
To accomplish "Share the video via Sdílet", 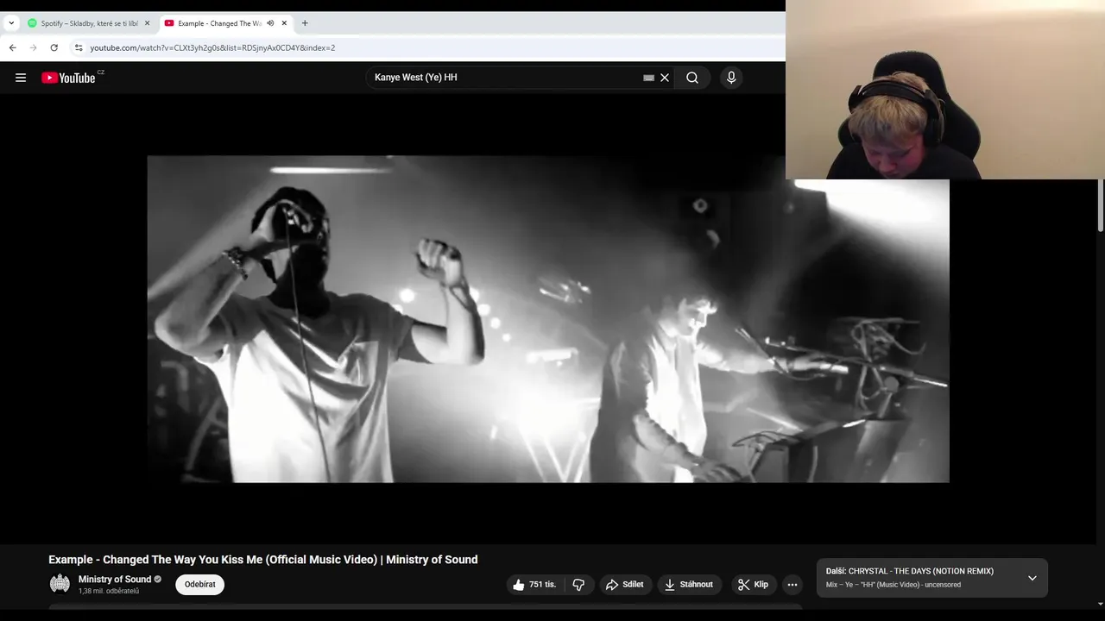I will point(625,585).
